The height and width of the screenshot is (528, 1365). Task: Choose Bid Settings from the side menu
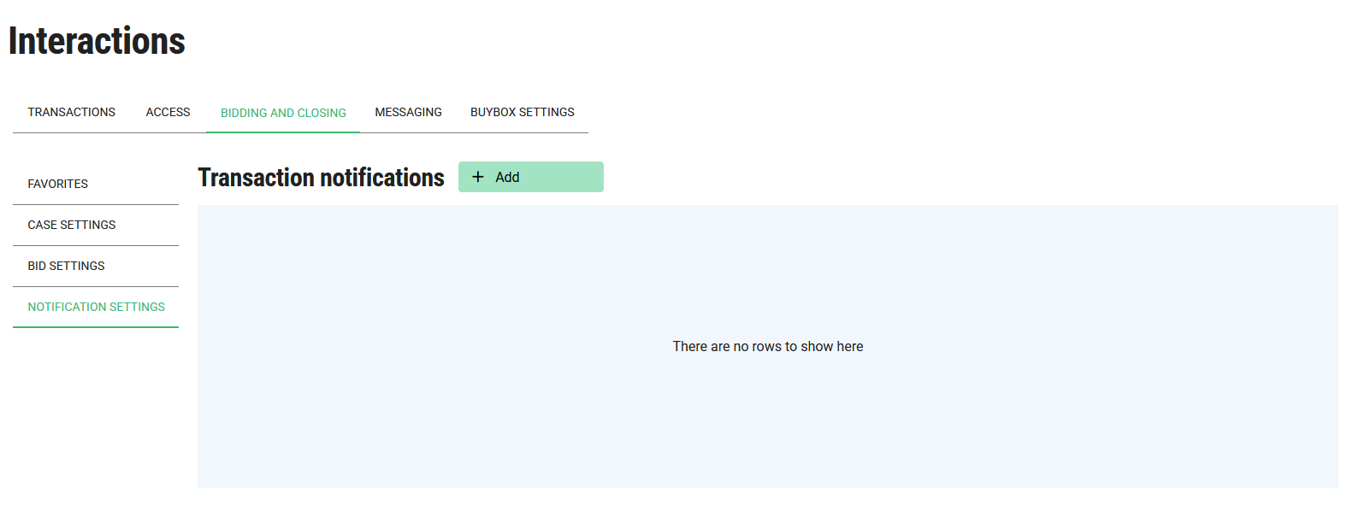66,266
